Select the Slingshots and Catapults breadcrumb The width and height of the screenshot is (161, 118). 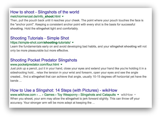coord(98,95)
